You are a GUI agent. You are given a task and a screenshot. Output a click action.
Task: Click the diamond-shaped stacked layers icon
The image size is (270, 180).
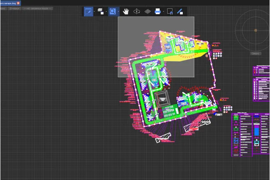click(x=147, y=12)
